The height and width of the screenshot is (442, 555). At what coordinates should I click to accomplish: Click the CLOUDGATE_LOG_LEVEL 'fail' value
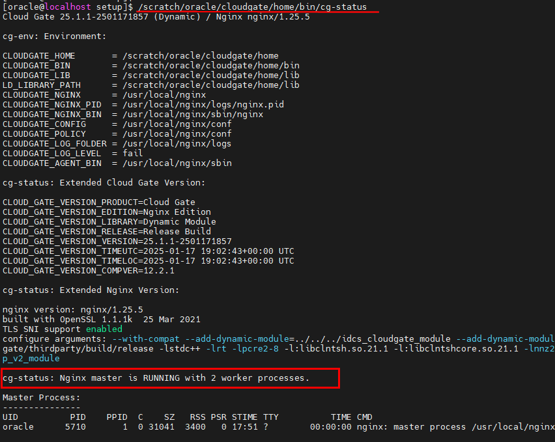pos(133,153)
